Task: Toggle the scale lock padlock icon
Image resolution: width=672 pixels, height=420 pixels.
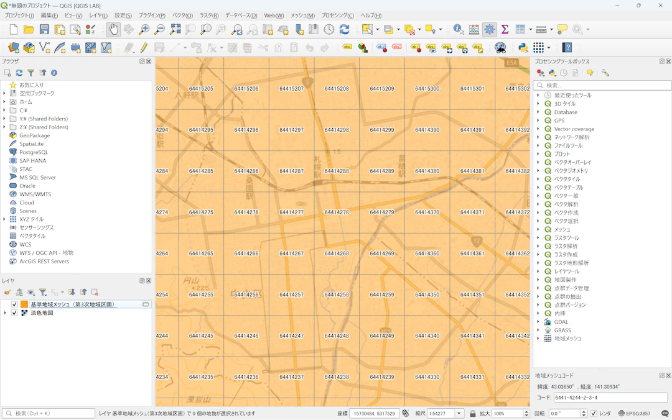Action: click(x=472, y=414)
